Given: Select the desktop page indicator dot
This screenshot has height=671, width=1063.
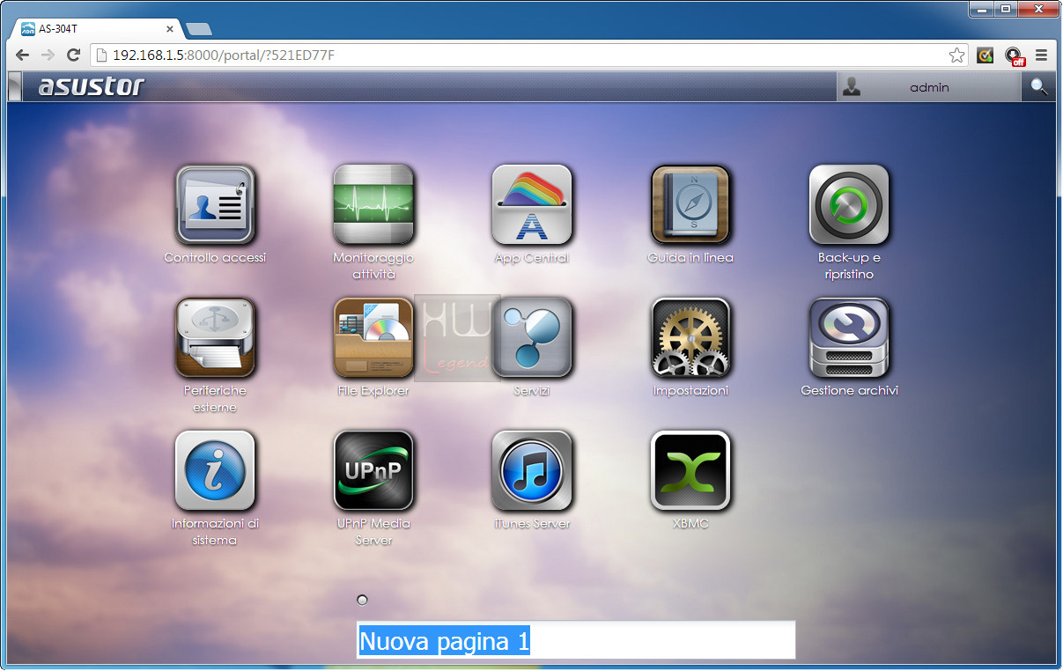Looking at the screenshot, I should 362,600.
